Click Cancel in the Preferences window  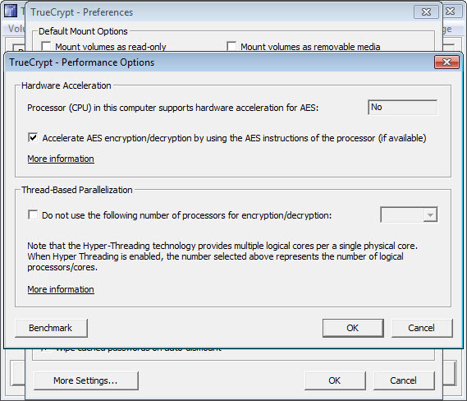point(404,380)
